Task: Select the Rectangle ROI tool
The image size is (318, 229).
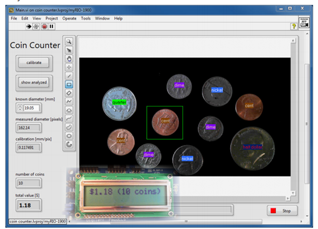Action: [x=69, y=85]
